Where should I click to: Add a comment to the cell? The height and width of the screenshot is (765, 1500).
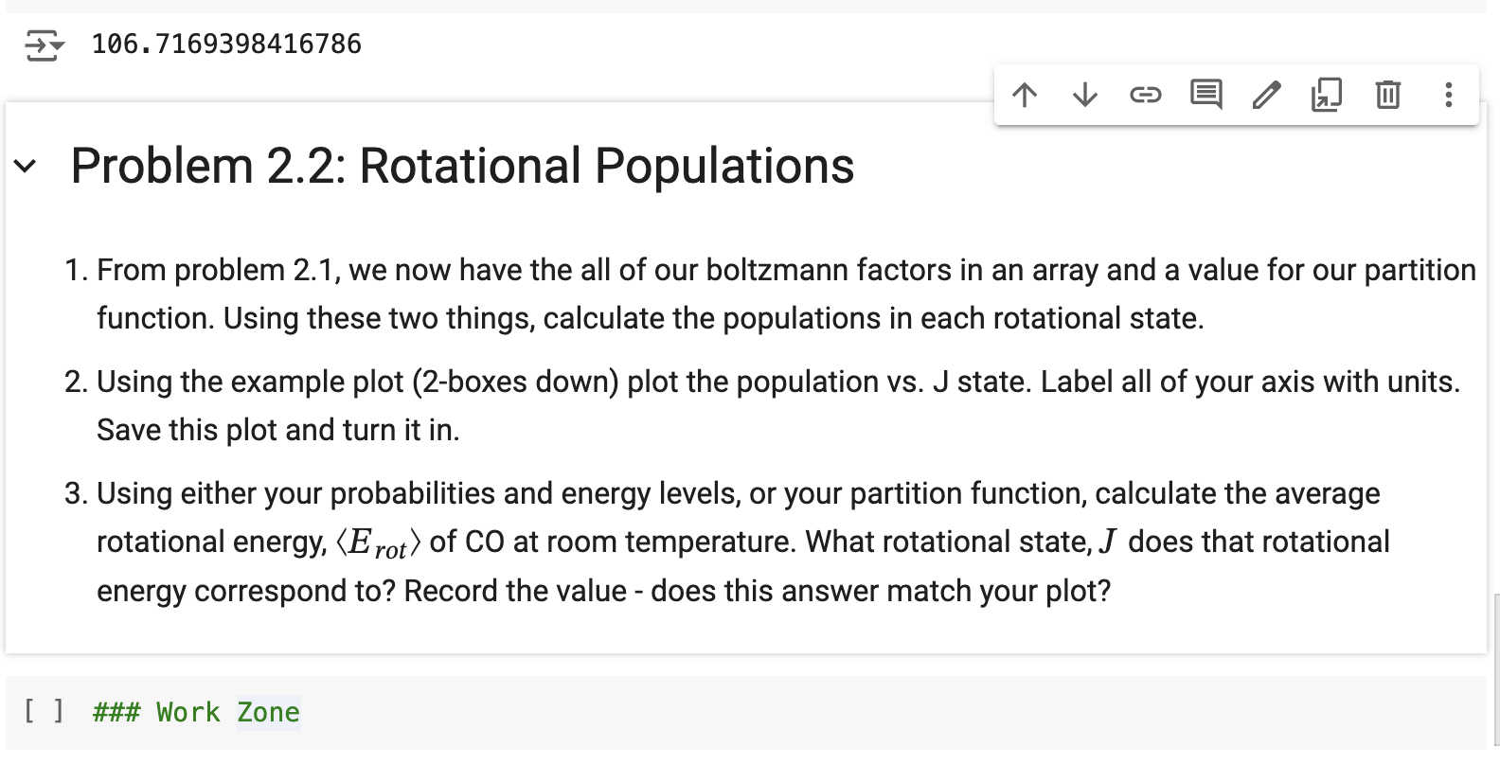[1205, 95]
